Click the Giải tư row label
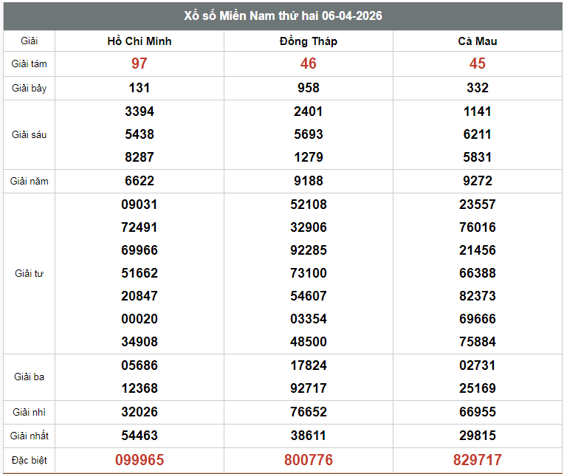Screen dimensions: 564x474 30,274
